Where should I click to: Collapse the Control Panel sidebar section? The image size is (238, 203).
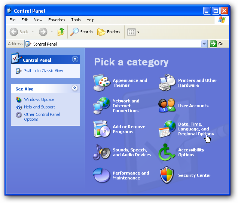pyautogui.click(x=75, y=59)
